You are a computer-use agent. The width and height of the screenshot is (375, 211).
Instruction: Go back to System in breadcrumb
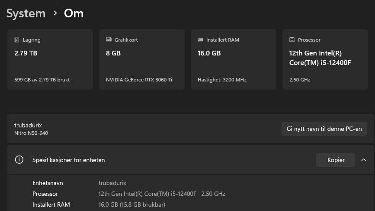click(26, 13)
